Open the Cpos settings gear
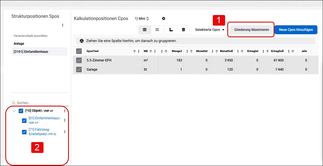323x166 pixels. [x=163, y=18]
